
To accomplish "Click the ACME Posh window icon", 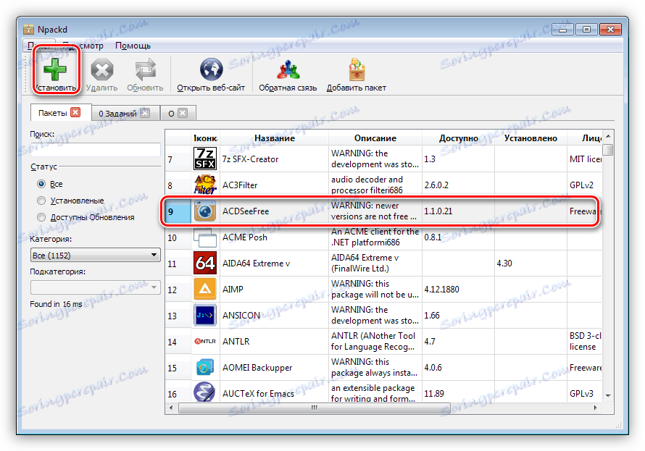I will [205, 237].
